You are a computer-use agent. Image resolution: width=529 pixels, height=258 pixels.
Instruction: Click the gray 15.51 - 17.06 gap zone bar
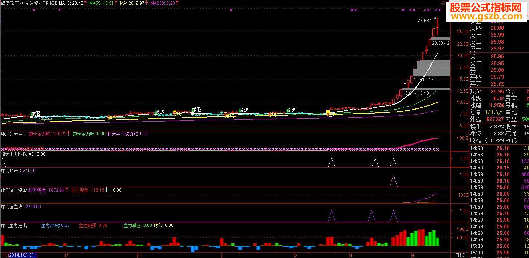point(431,72)
